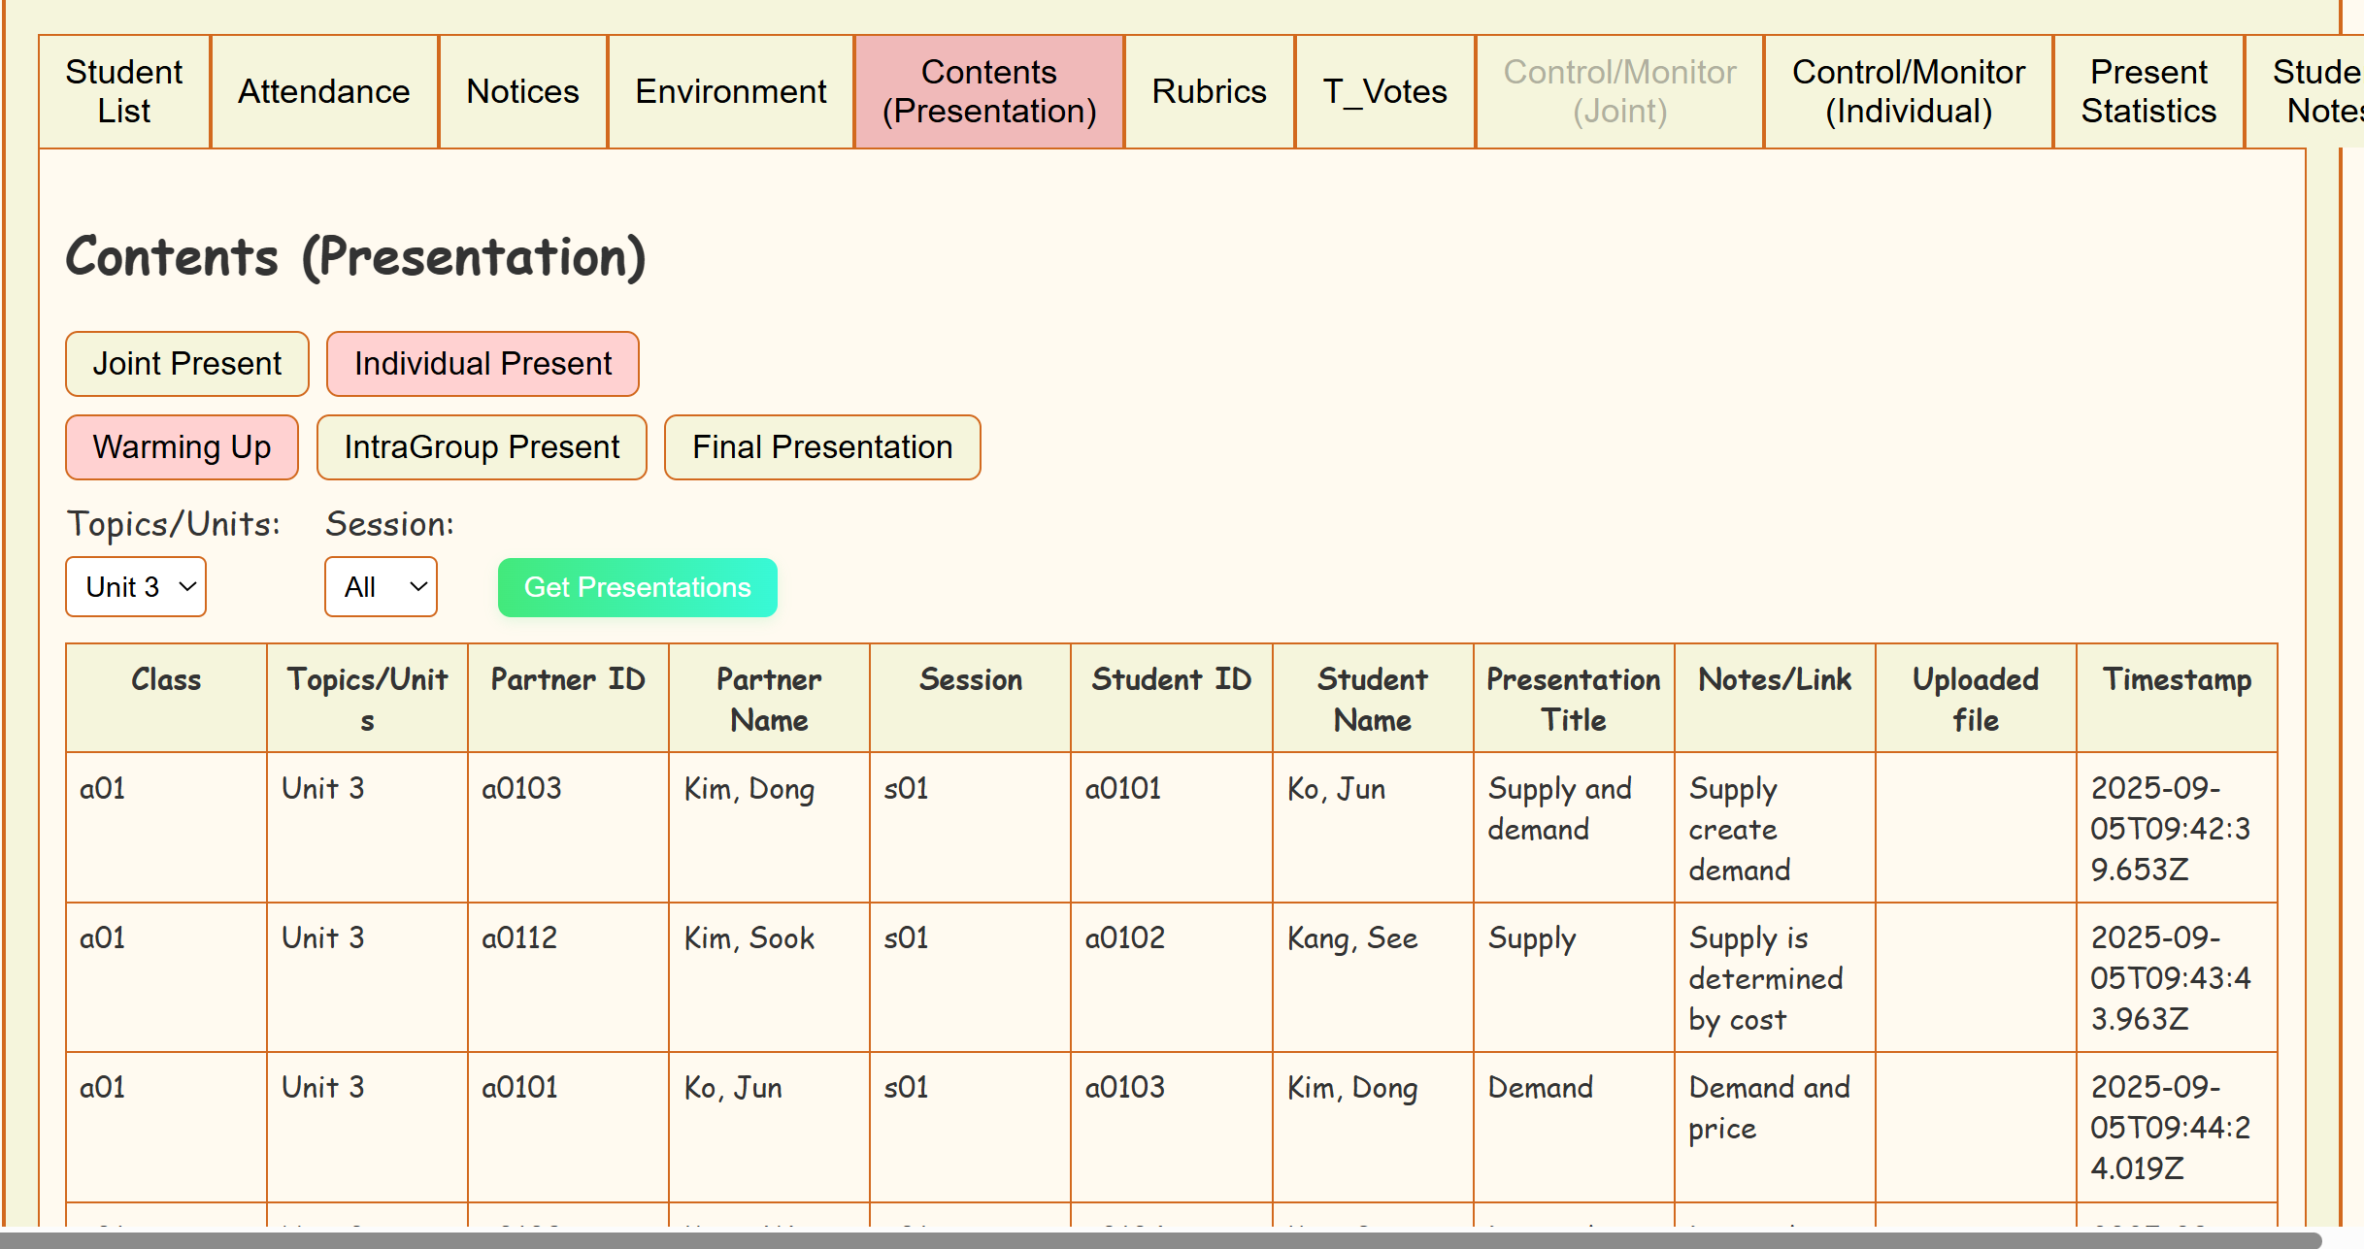This screenshot has height=1249, width=2364.
Task: Toggle Joint Present mode
Action: [187, 364]
